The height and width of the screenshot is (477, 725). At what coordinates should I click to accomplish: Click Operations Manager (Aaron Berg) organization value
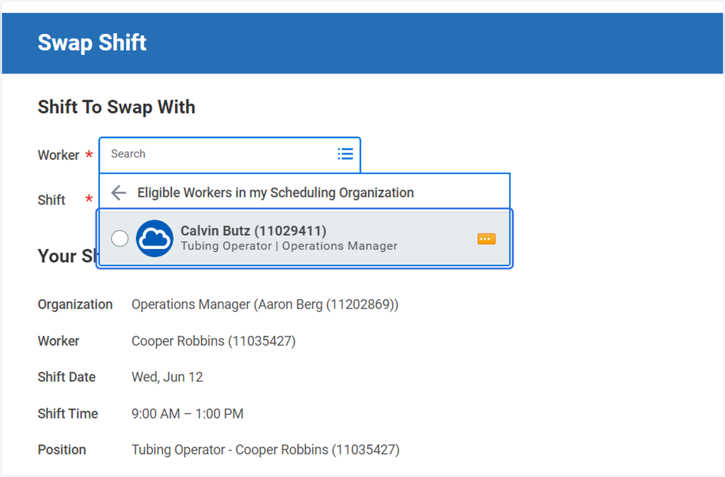click(x=265, y=305)
